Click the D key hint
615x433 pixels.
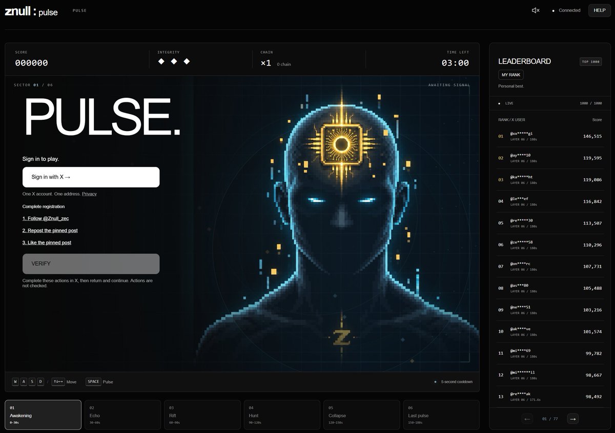click(40, 382)
